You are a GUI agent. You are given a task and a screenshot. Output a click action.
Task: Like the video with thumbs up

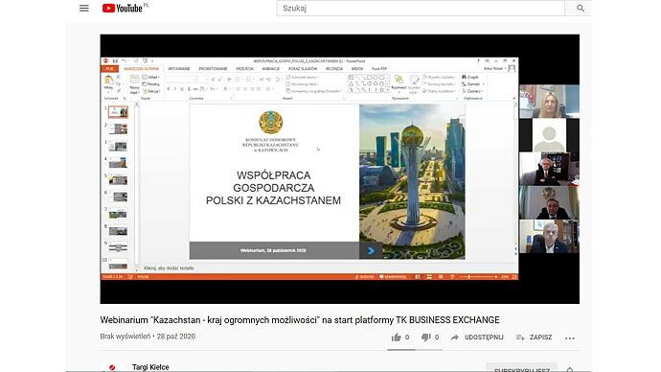[397, 337]
